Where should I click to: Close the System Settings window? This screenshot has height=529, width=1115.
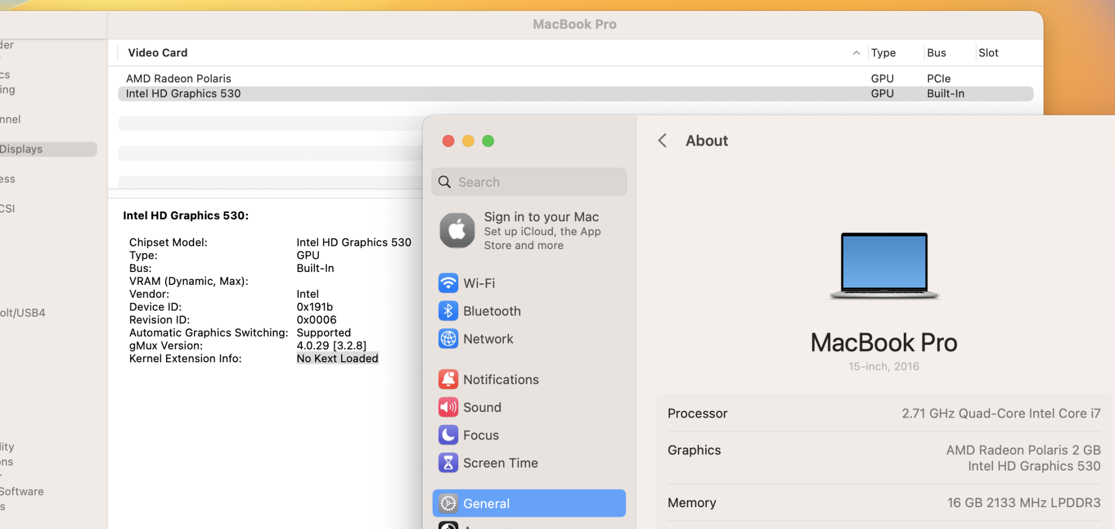point(448,141)
